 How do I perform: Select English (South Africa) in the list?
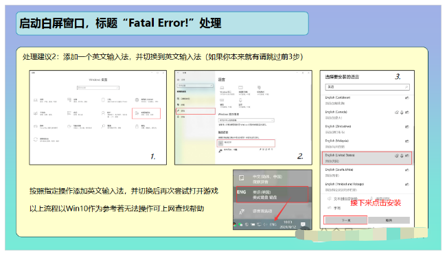coord(367,172)
